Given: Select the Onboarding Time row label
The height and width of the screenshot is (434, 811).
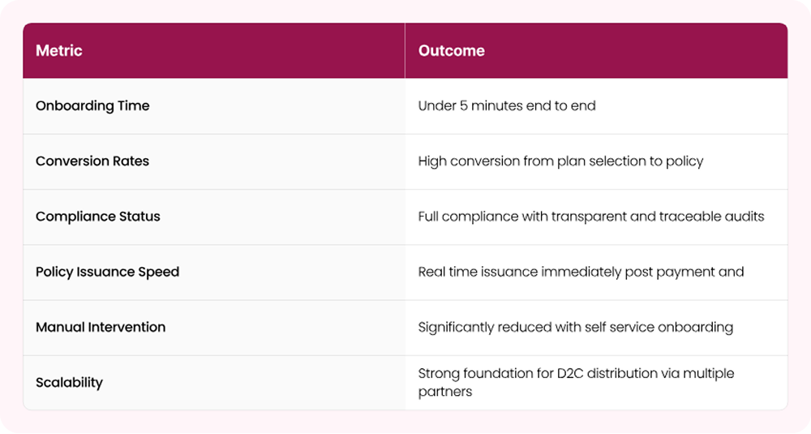Looking at the screenshot, I should pos(92,105).
